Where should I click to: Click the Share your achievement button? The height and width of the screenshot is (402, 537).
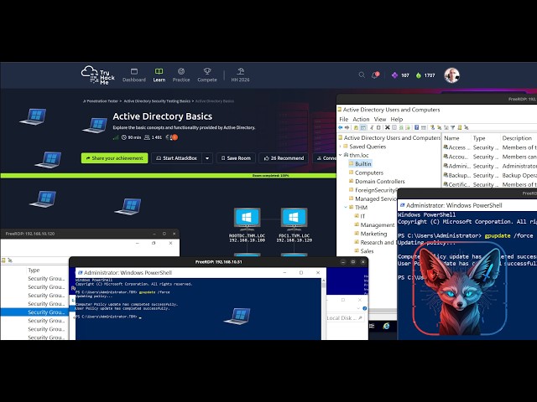115,158
